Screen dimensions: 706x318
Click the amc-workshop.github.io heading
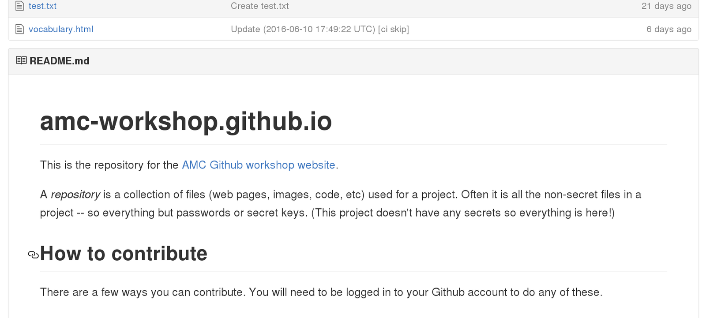click(186, 121)
